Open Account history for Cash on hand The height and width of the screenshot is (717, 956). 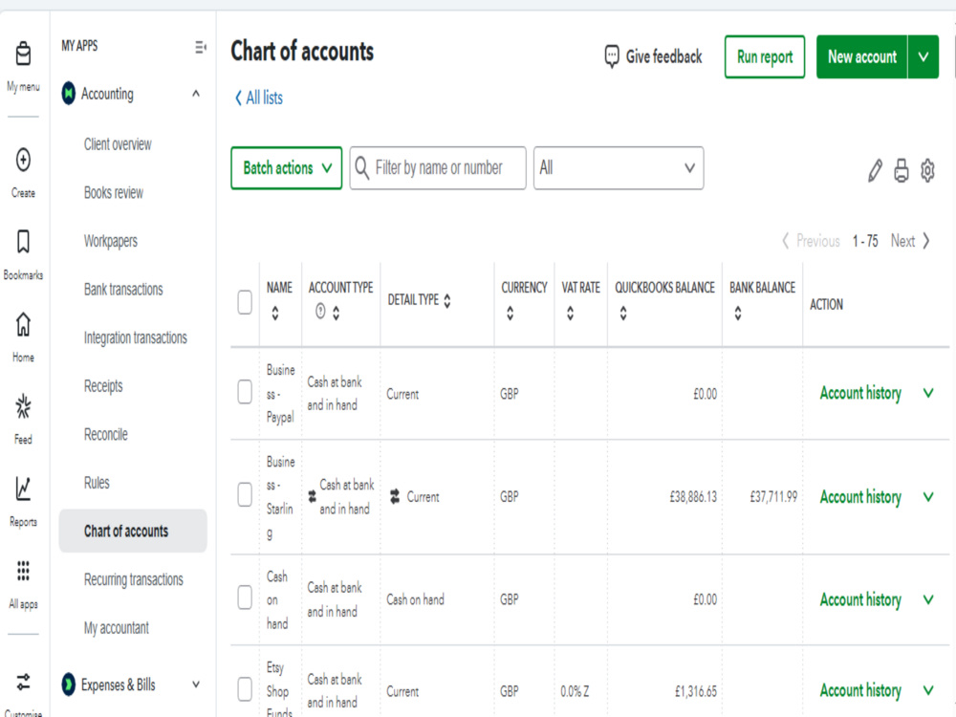(x=860, y=600)
